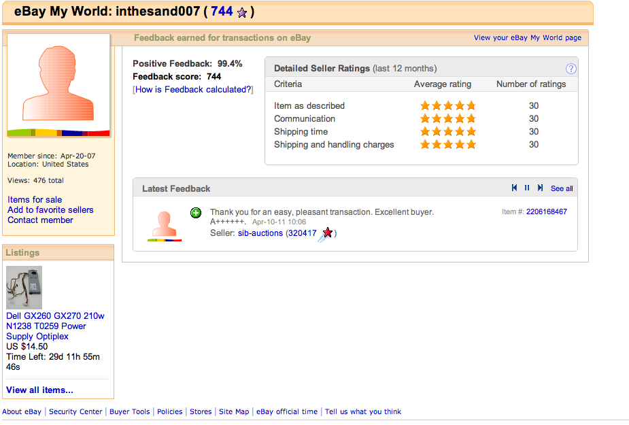
Task: Click the Average rating column header
Action: [443, 84]
